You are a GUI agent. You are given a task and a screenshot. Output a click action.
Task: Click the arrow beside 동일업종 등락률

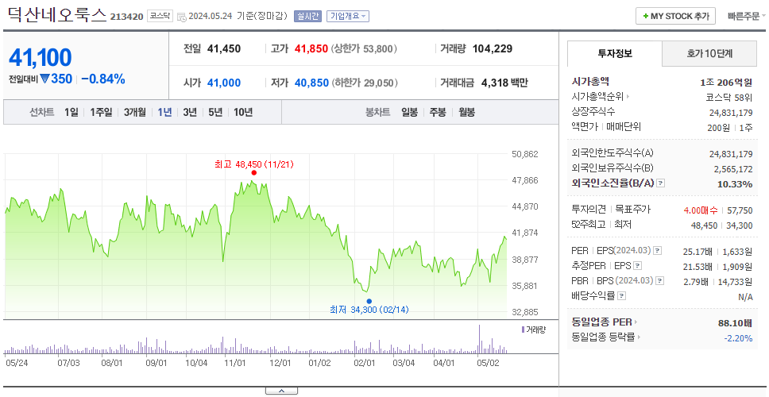(639, 337)
